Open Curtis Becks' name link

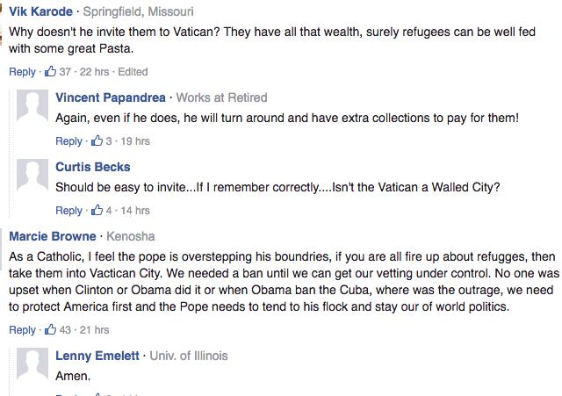coord(93,167)
